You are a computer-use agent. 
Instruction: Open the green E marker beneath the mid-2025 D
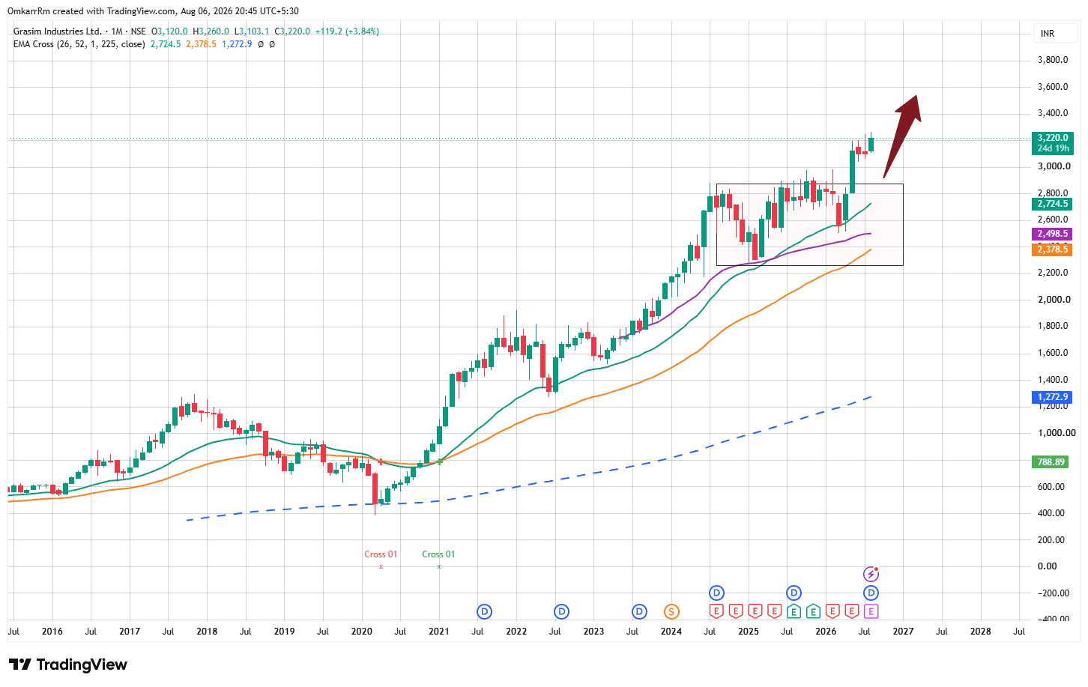(x=794, y=612)
